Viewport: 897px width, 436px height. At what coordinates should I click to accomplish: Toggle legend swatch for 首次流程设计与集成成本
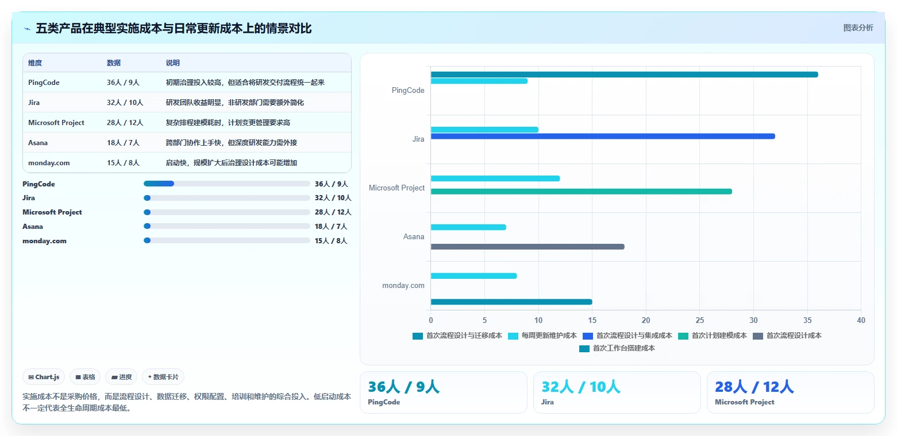pos(588,336)
